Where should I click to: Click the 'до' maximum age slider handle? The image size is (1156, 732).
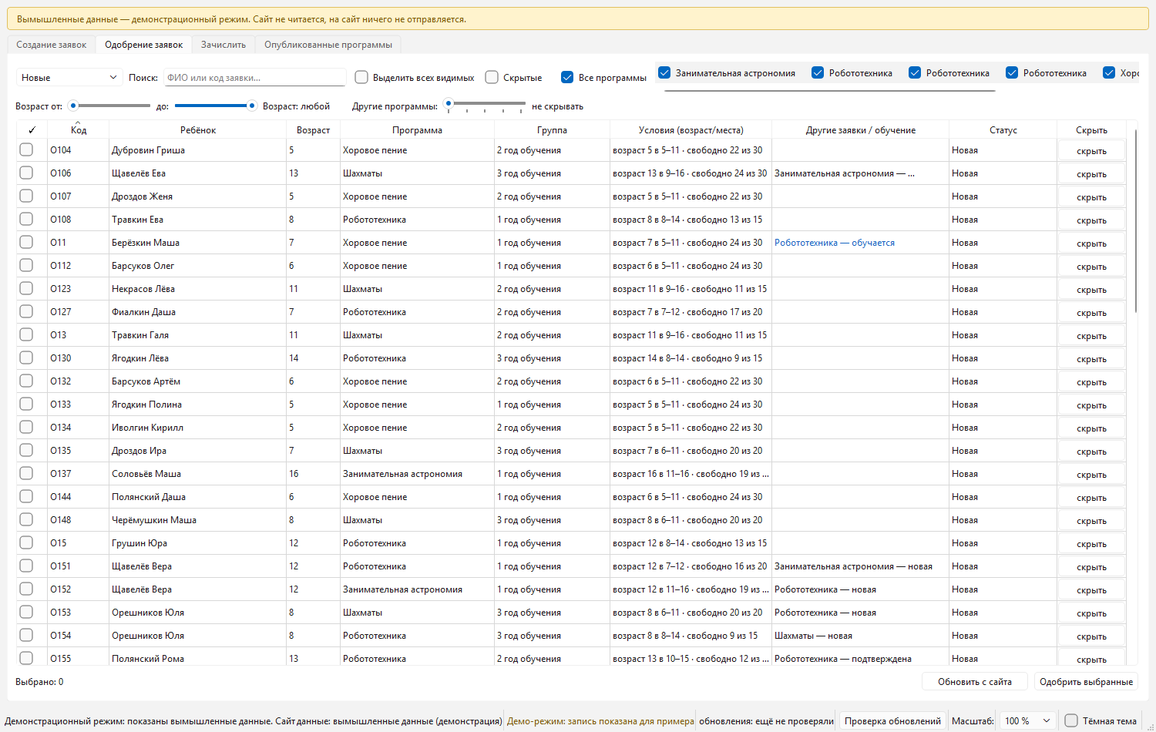(x=251, y=106)
